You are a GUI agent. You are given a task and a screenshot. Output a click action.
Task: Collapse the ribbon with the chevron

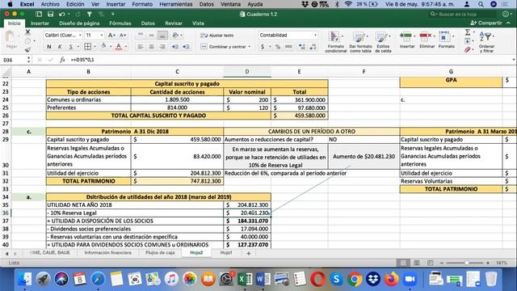click(x=508, y=23)
